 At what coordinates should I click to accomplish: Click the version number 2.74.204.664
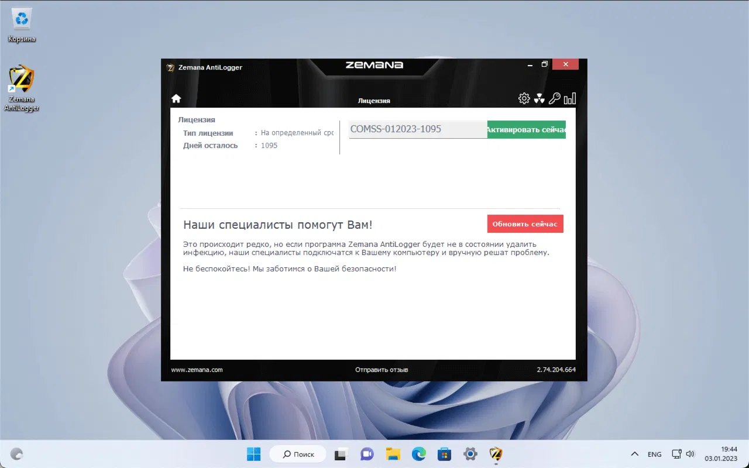556,370
